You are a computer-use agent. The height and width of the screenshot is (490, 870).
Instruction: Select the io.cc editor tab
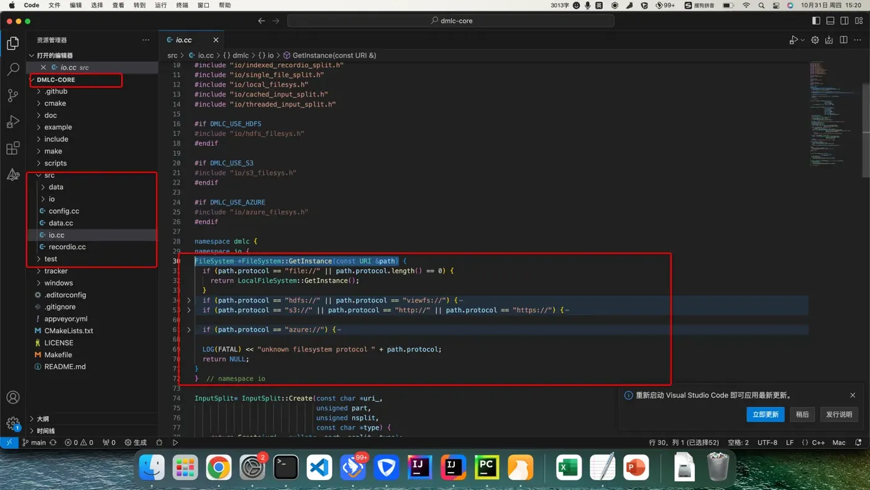coord(191,40)
